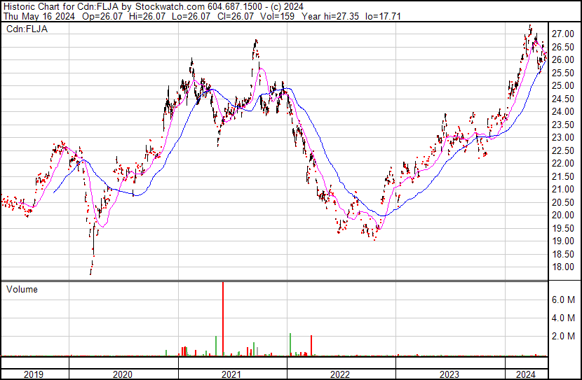
Task: Click the 4.0 M volume axis label
Action: [x=564, y=318]
